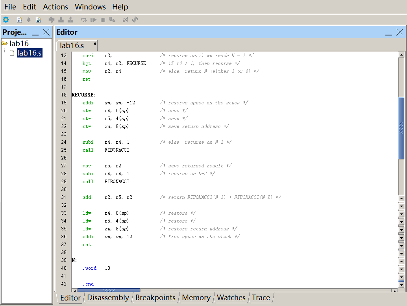Click 'bgt' instruction on line 14
The height and width of the screenshot is (306, 407).
87,63
